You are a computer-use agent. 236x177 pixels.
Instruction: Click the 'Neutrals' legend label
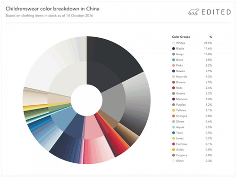point(181,76)
